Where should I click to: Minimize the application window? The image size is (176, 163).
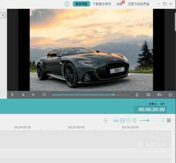tap(159, 4)
